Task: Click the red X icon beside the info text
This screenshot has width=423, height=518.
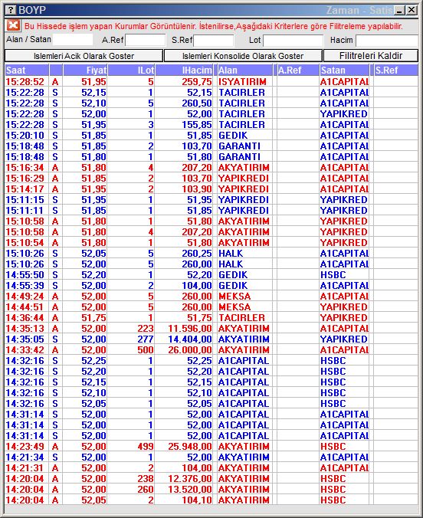Action: point(13,25)
